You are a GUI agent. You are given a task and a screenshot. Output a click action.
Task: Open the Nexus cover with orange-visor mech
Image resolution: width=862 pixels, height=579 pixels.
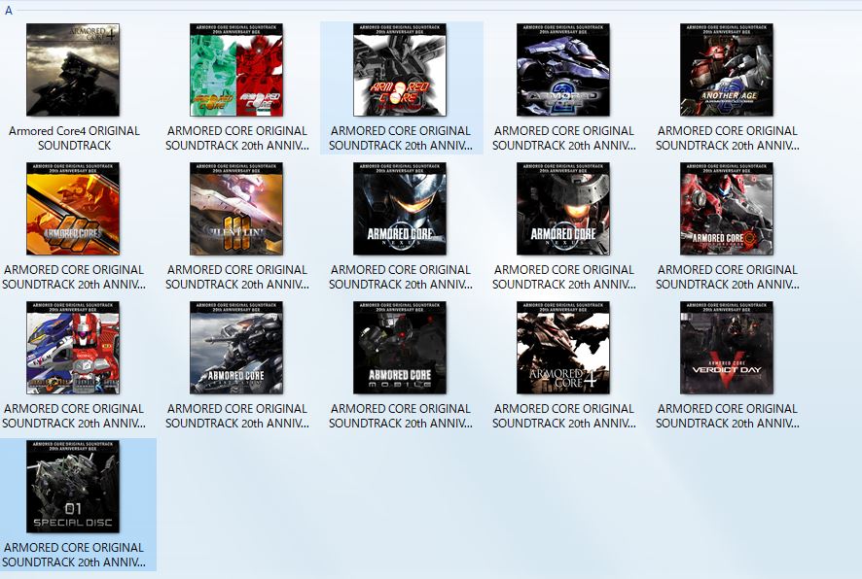tap(400, 209)
